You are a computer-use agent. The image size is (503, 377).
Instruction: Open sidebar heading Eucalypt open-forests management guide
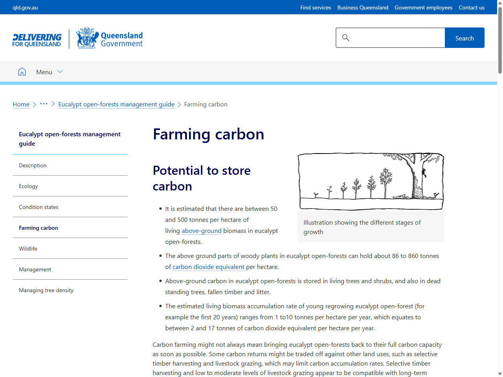70,139
